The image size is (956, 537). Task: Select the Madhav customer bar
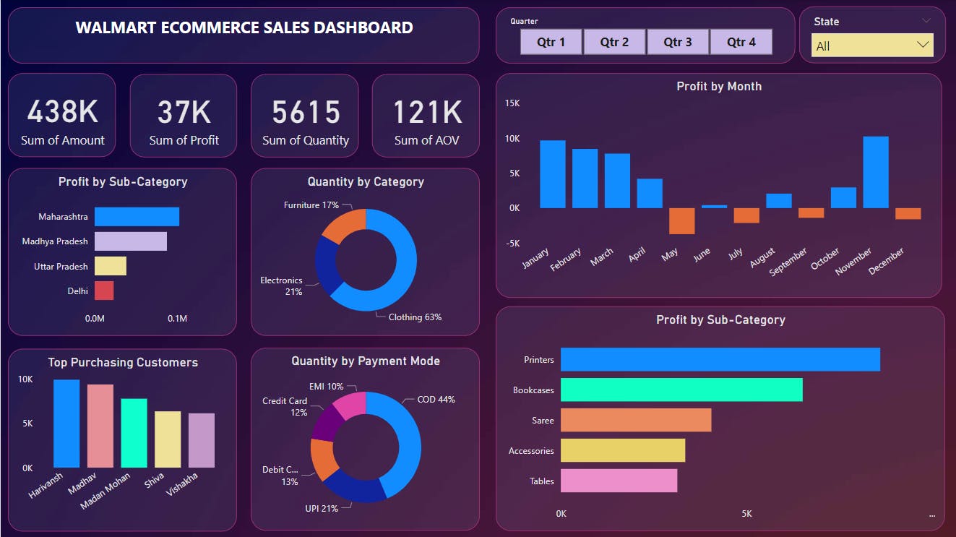[x=100, y=426]
